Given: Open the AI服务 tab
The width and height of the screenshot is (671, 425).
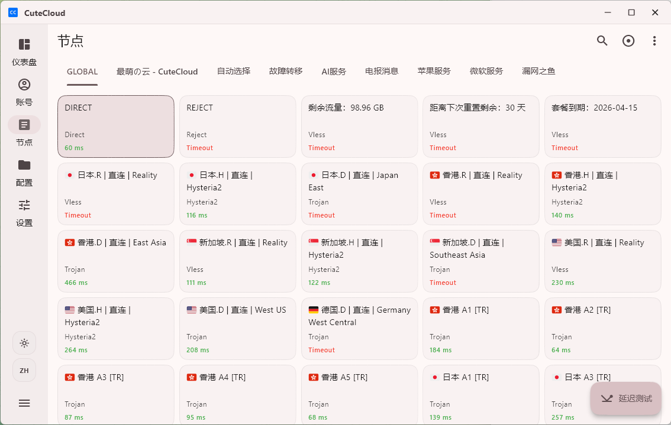Looking at the screenshot, I should (x=334, y=71).
